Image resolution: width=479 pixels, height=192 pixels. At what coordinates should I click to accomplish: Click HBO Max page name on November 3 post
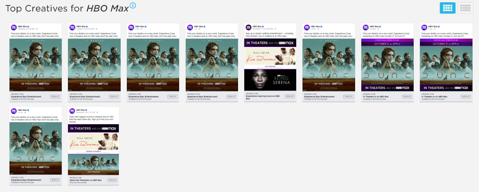point(81,110)
